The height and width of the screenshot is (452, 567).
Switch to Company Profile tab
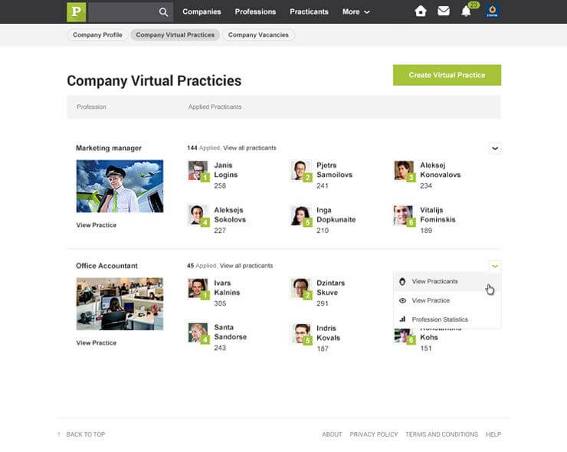click(x=97, y=35)
